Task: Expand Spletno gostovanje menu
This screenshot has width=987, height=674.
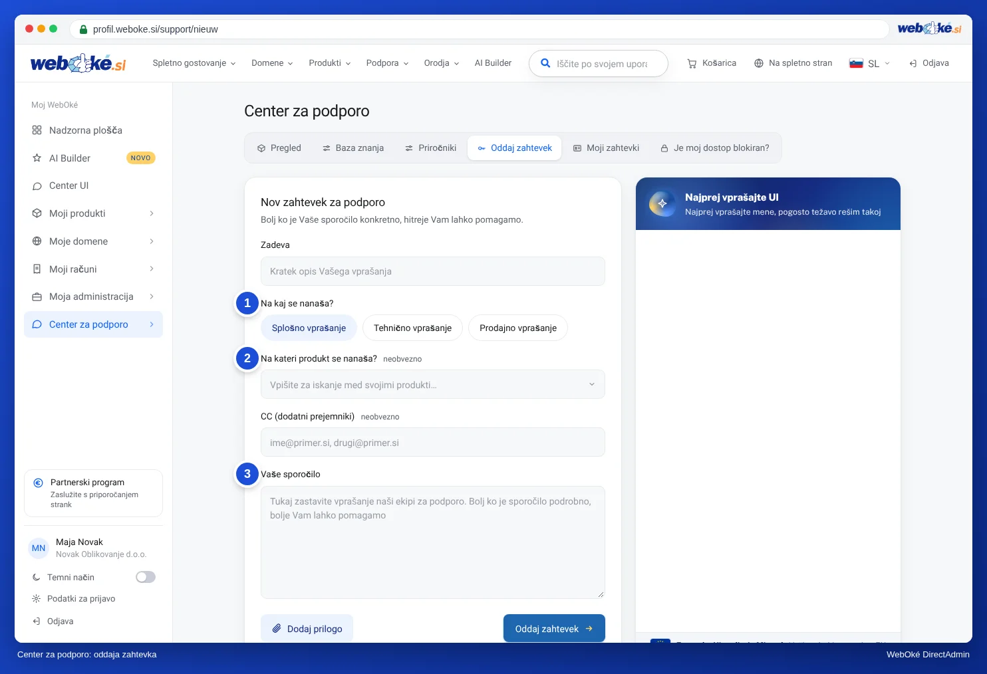Action: point(194,63)
